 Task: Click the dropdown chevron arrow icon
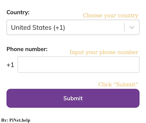132,27
